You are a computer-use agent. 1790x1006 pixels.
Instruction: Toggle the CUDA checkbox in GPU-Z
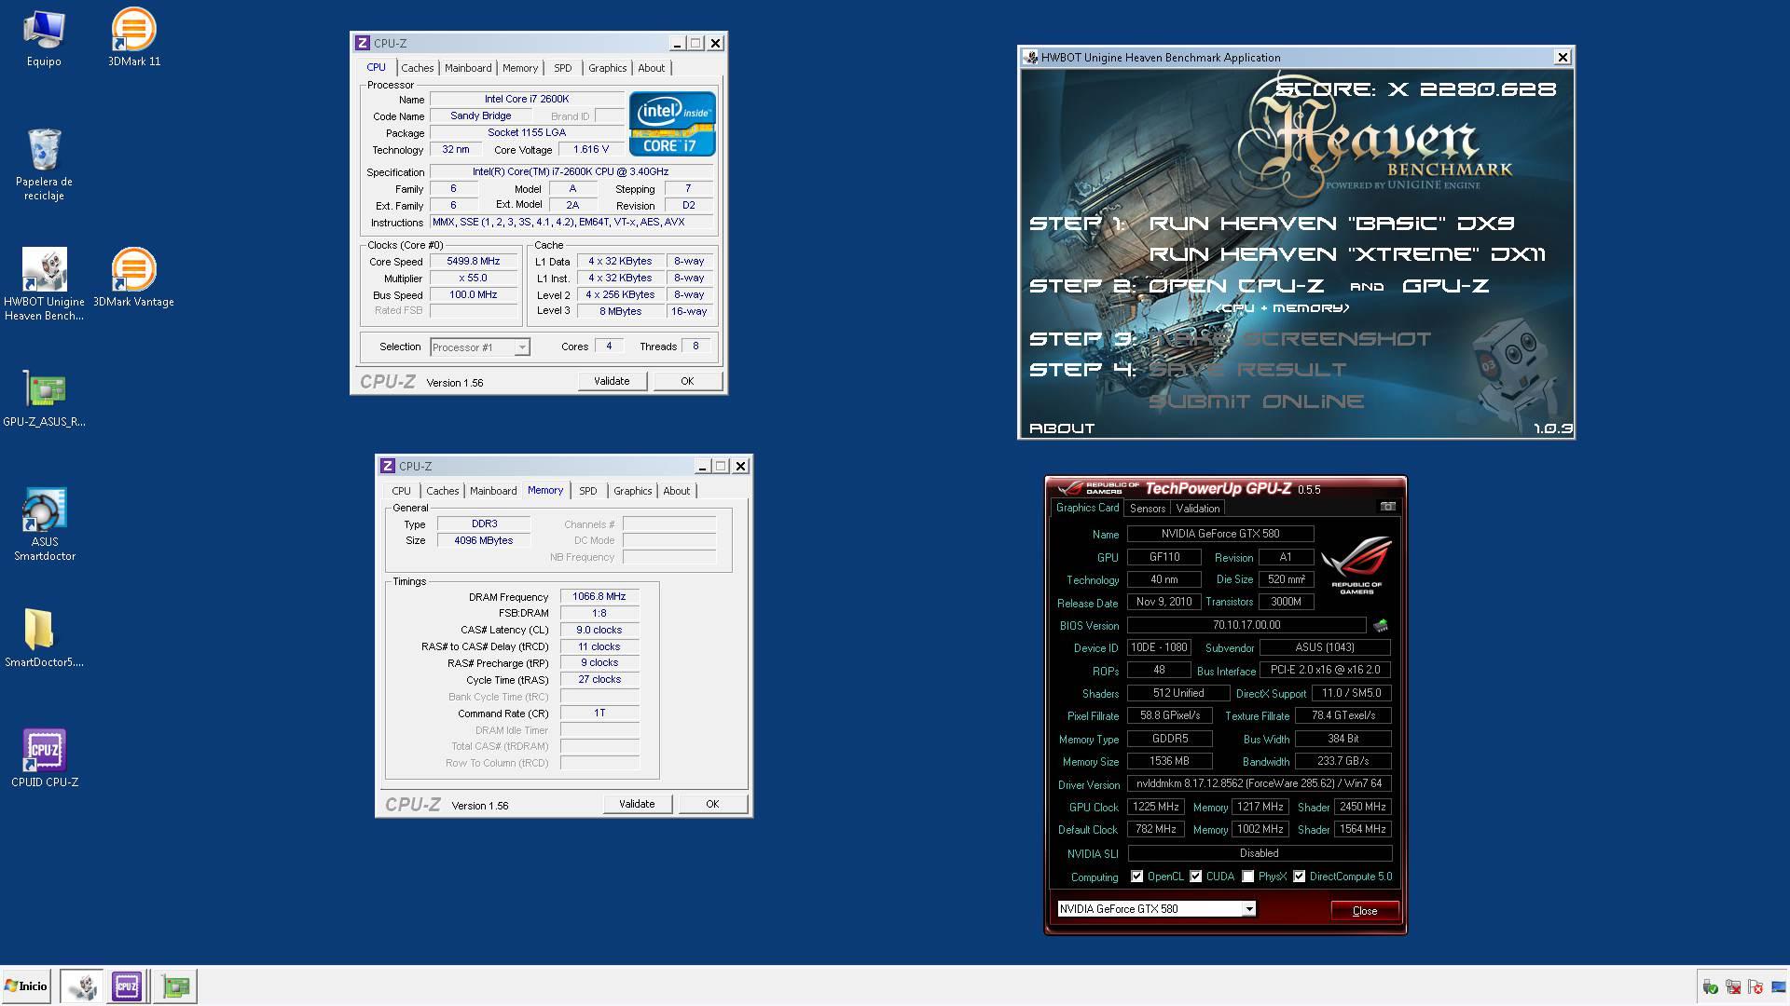(1195, 877)
